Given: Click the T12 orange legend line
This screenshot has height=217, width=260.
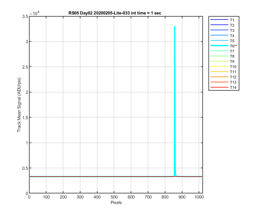Looking at the screenshot, I should point(219,77).
